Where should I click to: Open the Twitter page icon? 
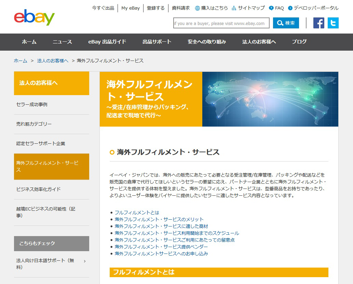(333, 23)
